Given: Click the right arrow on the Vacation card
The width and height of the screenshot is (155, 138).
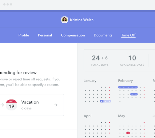Looking at the screenshot, I should [x=56, y=105].
